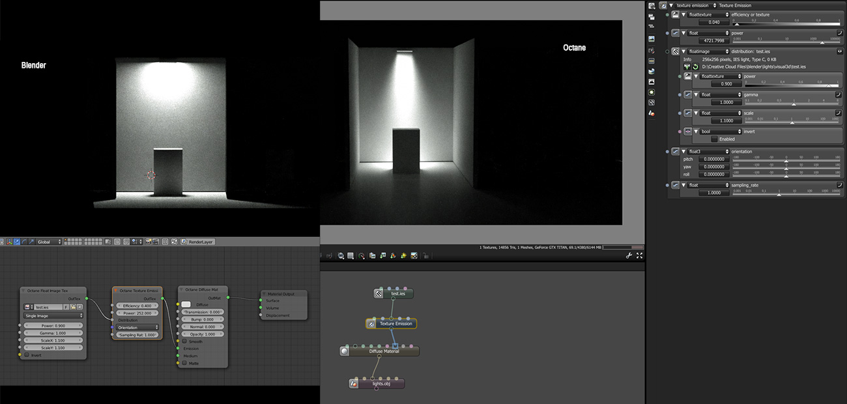
Task: Click the padlock icon in Octane render toolbar
Action: pos(425,255)
